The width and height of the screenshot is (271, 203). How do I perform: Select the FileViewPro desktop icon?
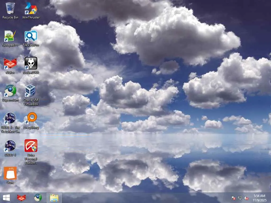coord(31,38)
